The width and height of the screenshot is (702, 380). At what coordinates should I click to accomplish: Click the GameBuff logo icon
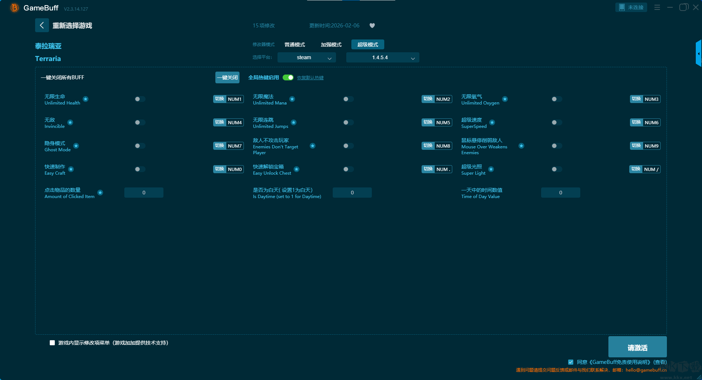click(15, 8)
